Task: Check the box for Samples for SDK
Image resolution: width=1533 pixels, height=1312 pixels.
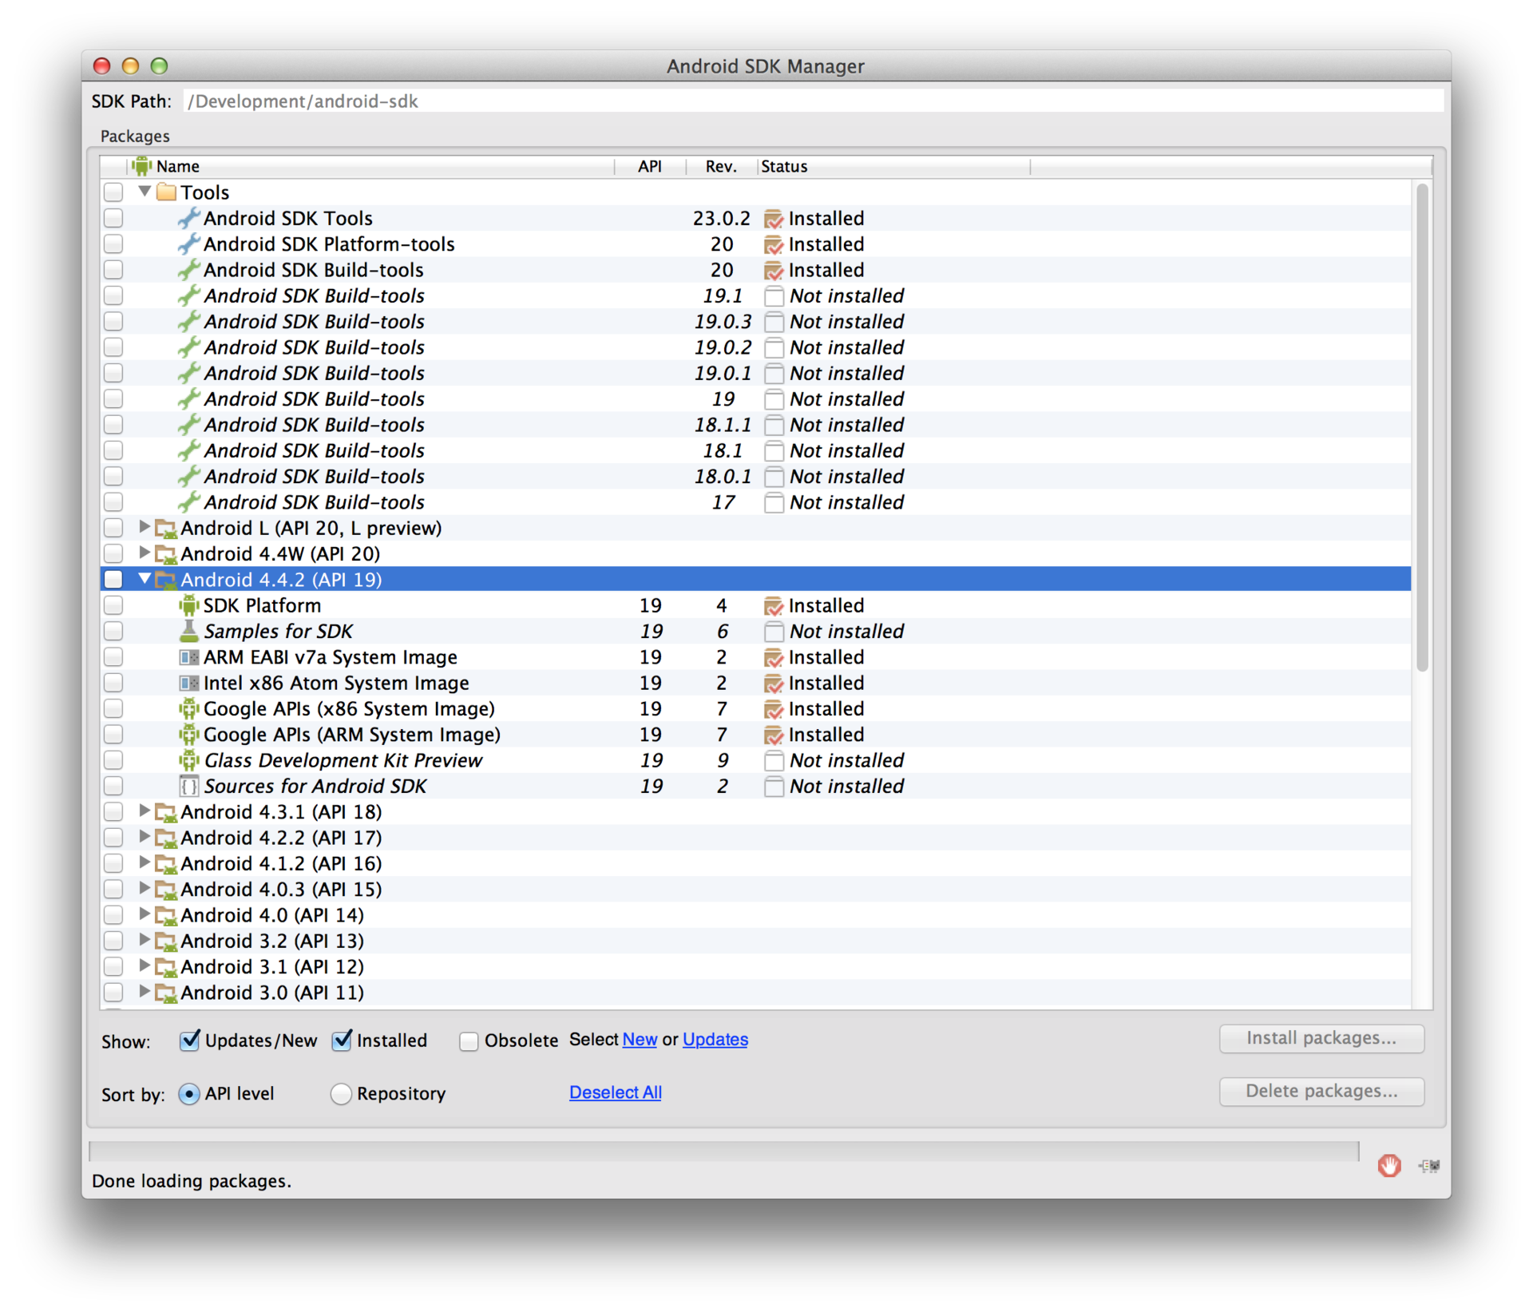Action: tap(113, 631)
